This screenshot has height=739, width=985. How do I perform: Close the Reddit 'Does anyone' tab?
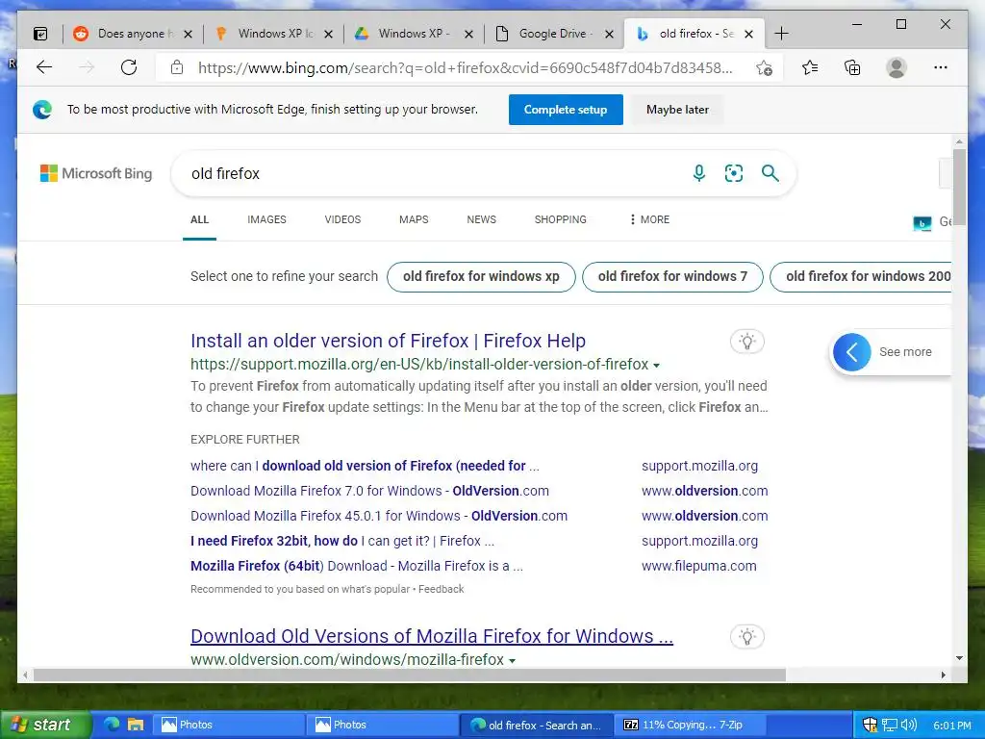188,34
